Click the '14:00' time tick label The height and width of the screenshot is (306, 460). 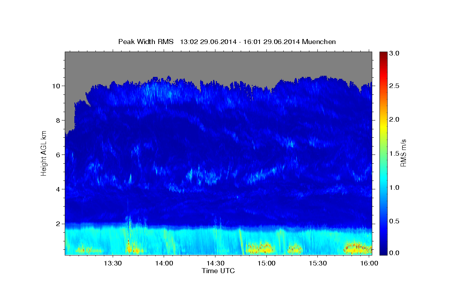[x=164, y=263]
